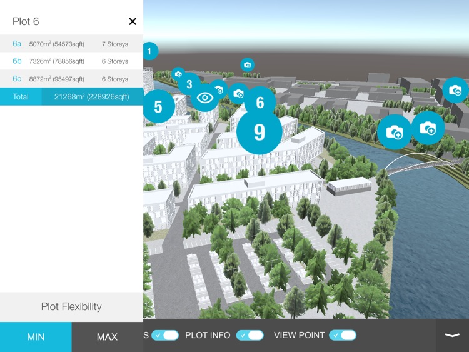Switch to MIN plot flexibility
The width and height of the screenshot is (469, 352).
36,337
